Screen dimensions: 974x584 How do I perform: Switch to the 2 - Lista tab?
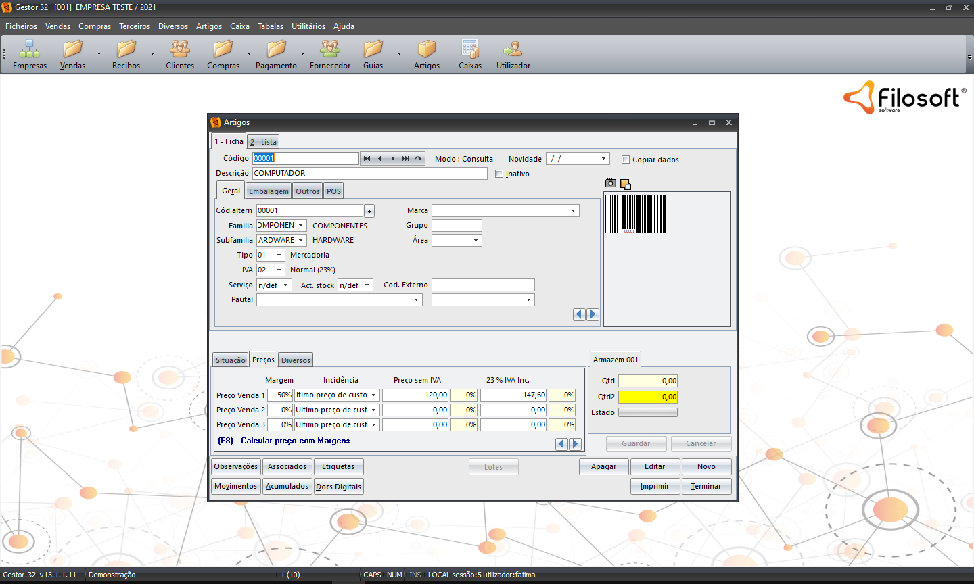tap(263, 142)
